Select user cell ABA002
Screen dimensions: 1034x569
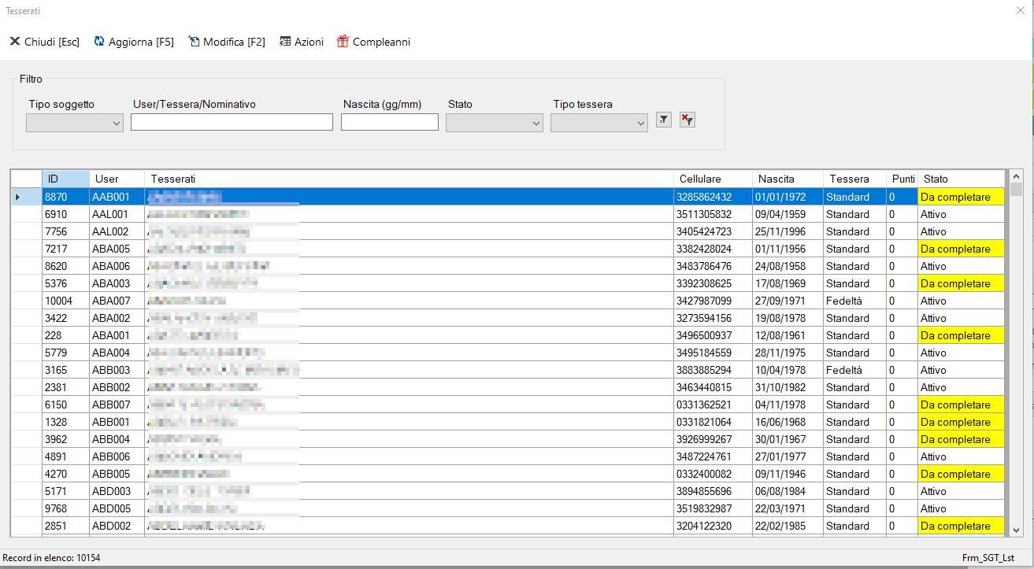[117, 318]
